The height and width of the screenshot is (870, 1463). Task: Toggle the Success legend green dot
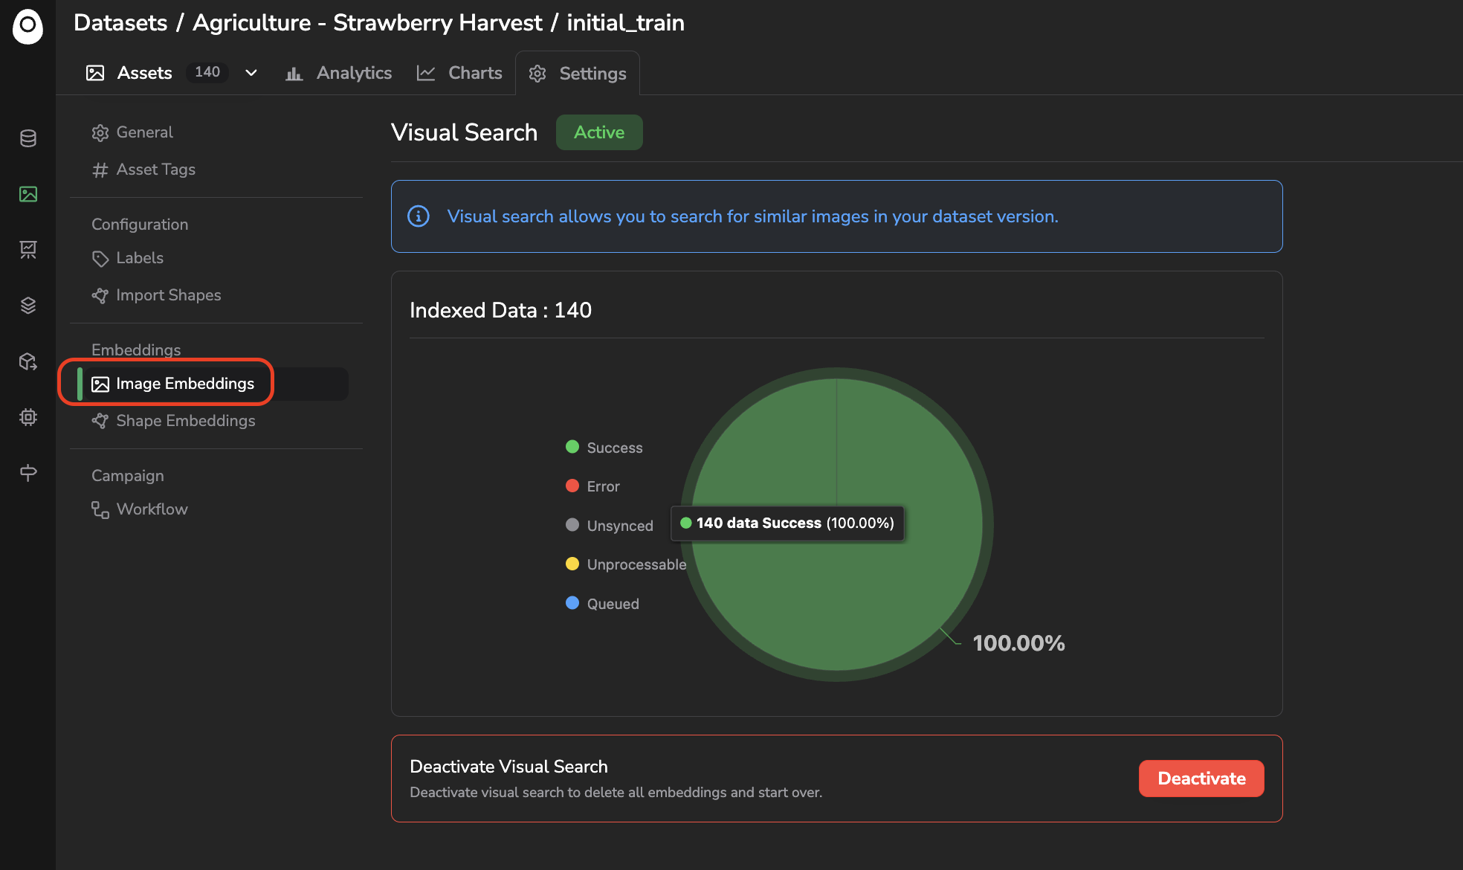point(572,447)
